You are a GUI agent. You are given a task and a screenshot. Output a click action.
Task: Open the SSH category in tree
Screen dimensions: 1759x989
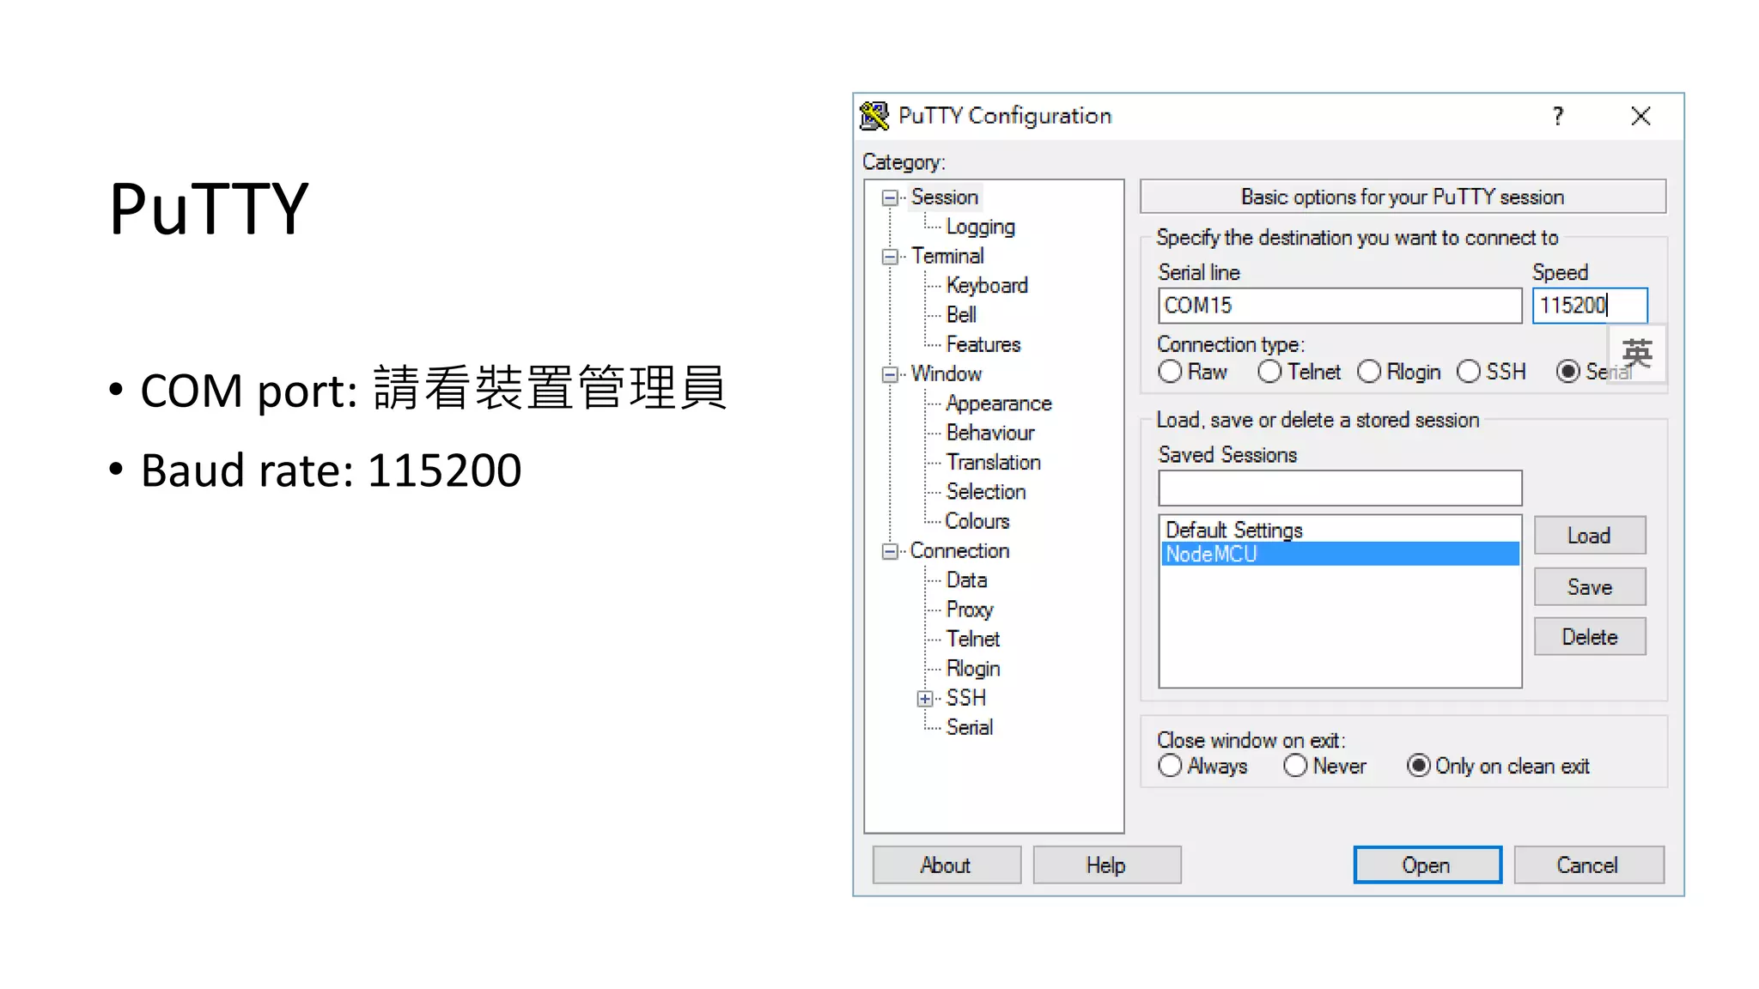point(965,698)
